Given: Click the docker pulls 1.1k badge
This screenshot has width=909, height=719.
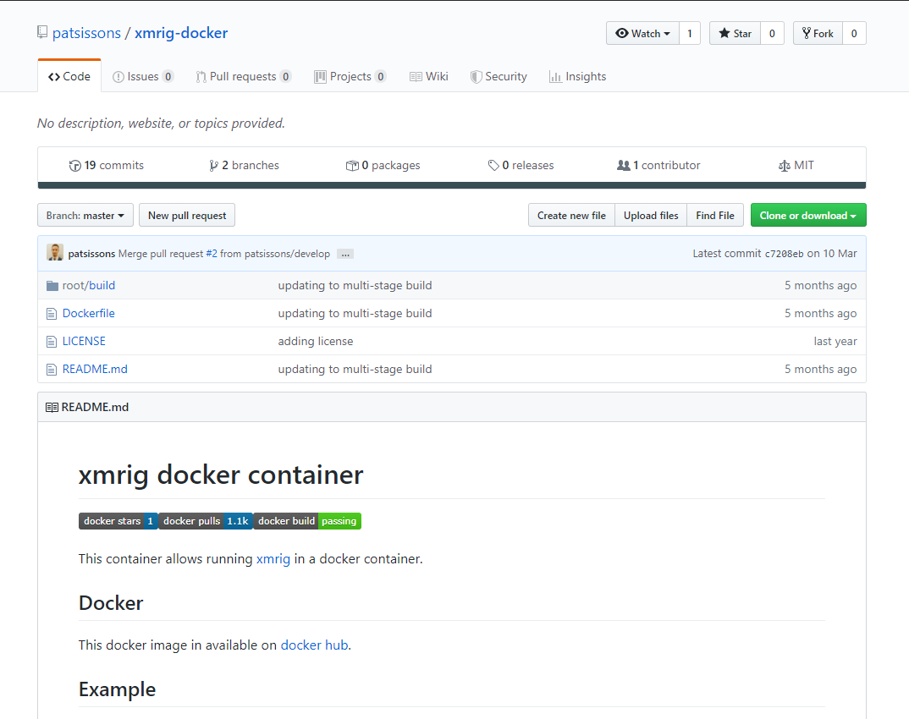Looking at the screenshot, I should tap(206, 521).
